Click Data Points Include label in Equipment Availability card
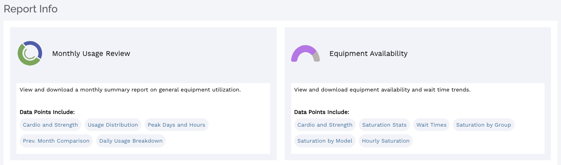 (322, 112)
